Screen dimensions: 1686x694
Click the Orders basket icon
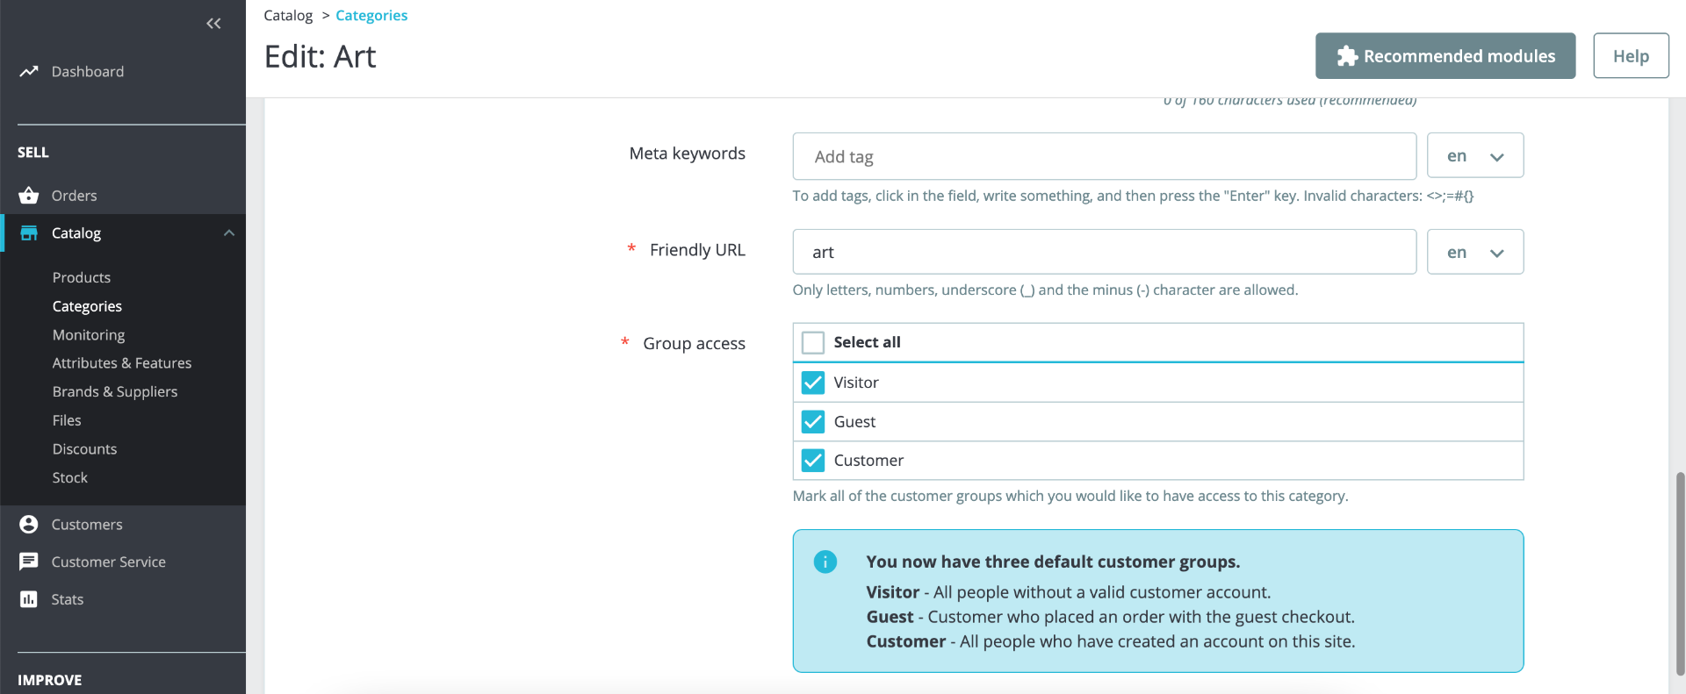[29, 196]
